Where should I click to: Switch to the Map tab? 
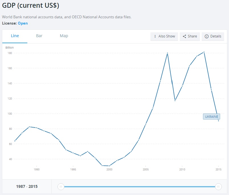coord(64,36)
